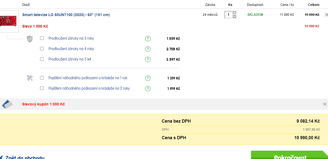Click Prodloužení záruky na 5 let label
Screen dimensions: 328x159
click(x=70, y=59)
